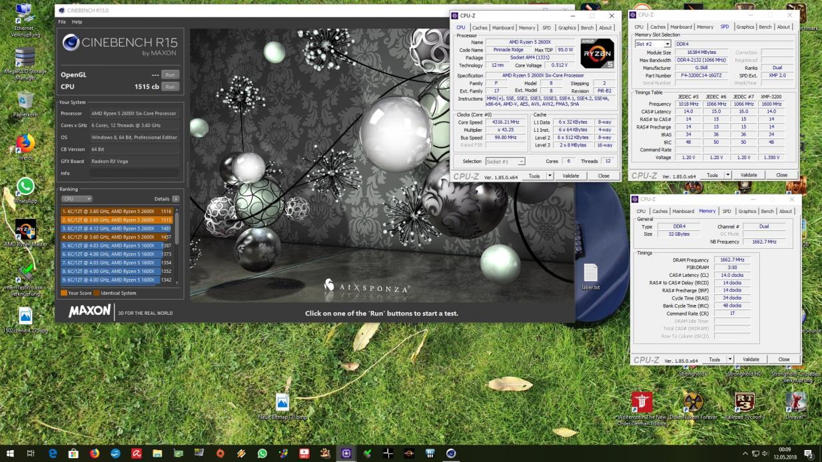Click the taskbar clock showing 00:09
The width and height of the screenshot is (822, 462).
[785, 453]
